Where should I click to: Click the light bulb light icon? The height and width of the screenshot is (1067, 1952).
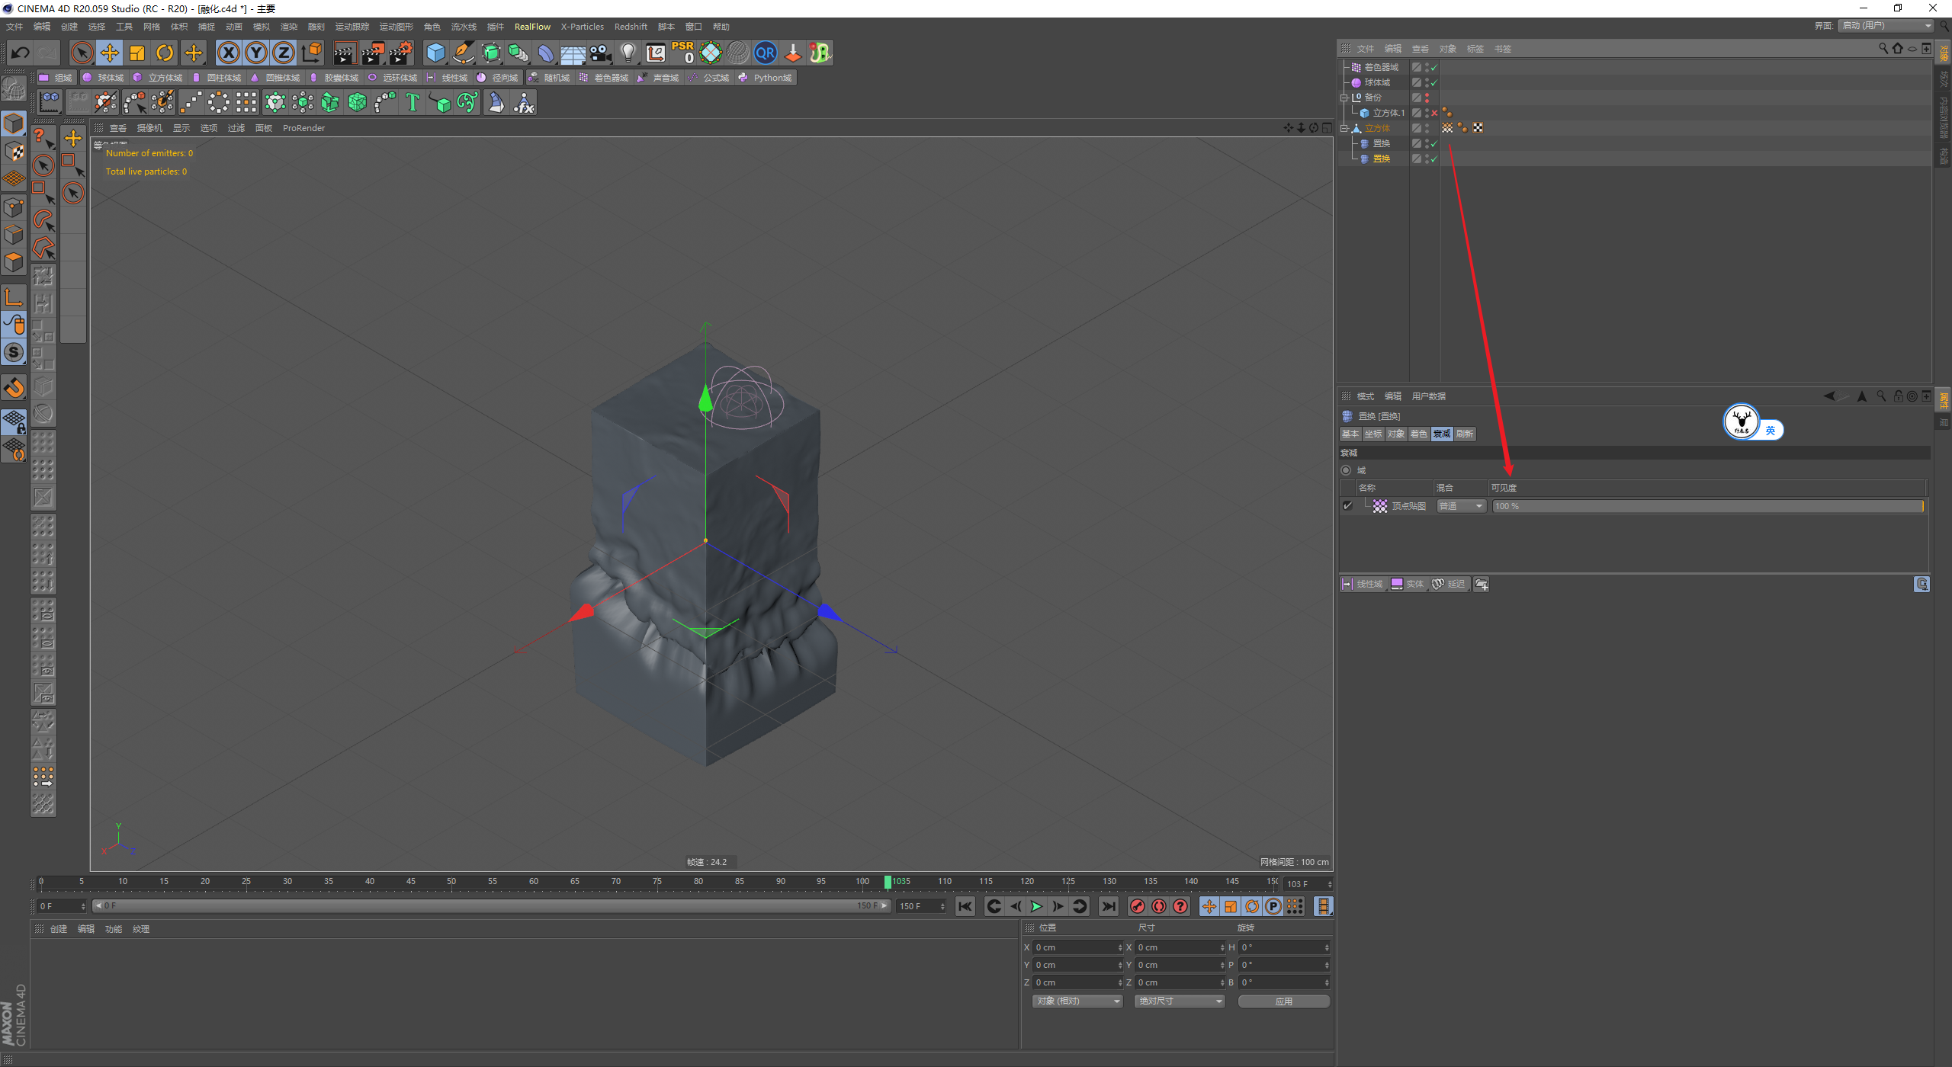[628, 53]
